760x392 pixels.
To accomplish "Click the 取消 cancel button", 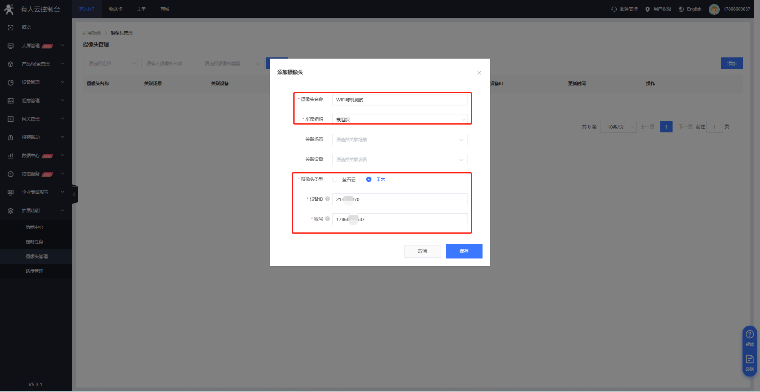I will (x=422, y=251).
